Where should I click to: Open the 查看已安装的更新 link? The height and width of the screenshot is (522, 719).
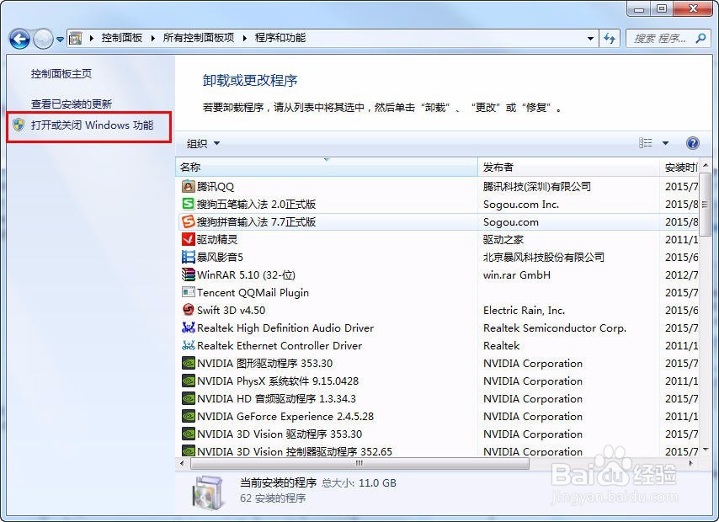[x=72, y=104]
